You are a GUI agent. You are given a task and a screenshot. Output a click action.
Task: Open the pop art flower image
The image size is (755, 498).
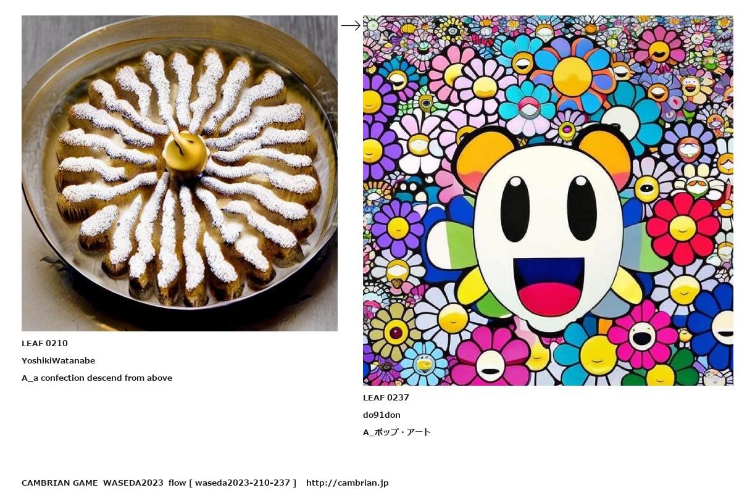click(x=548, y=201)
